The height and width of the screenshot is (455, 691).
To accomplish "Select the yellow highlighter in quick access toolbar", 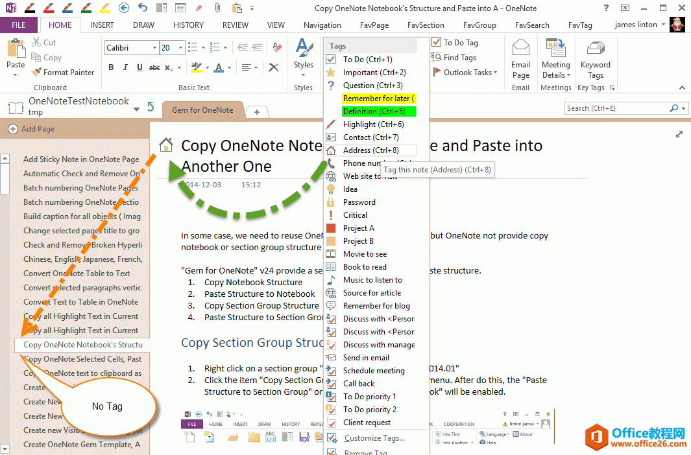I will tap(105, 8).
